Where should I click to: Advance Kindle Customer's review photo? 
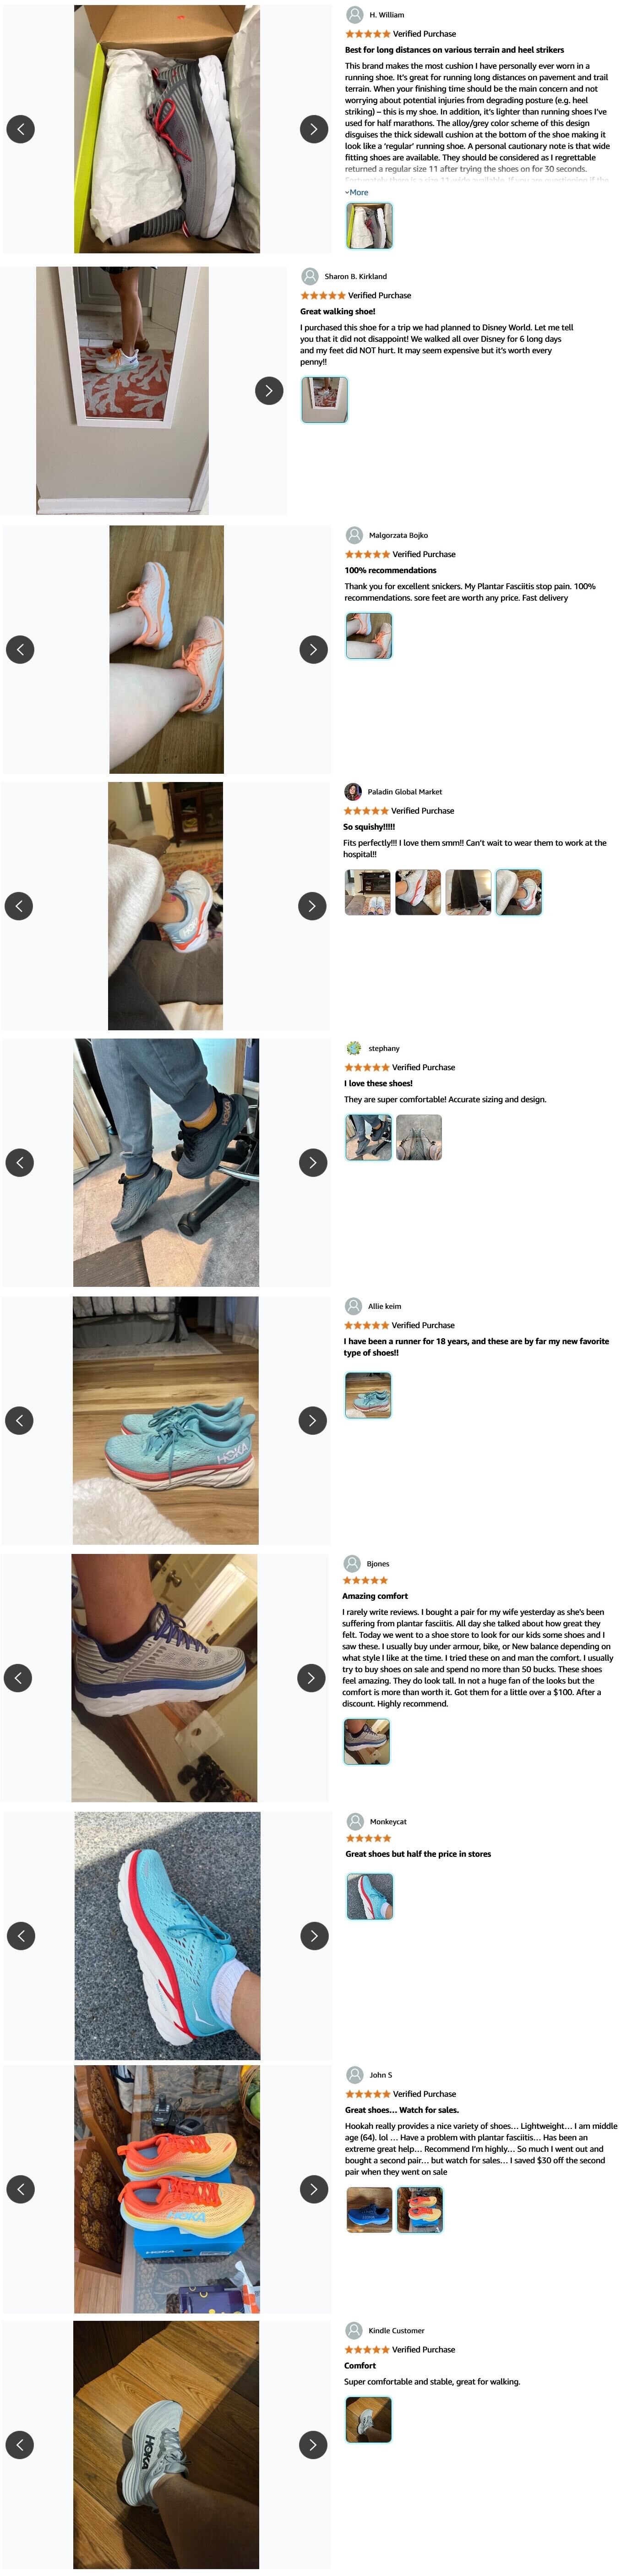click(313, 2445)
